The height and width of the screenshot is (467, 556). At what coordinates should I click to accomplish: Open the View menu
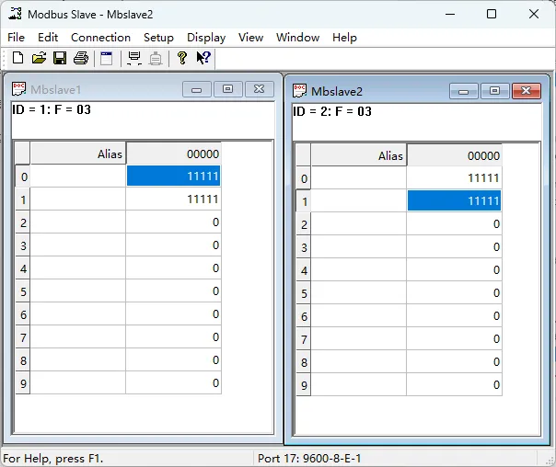pos(250,37)
